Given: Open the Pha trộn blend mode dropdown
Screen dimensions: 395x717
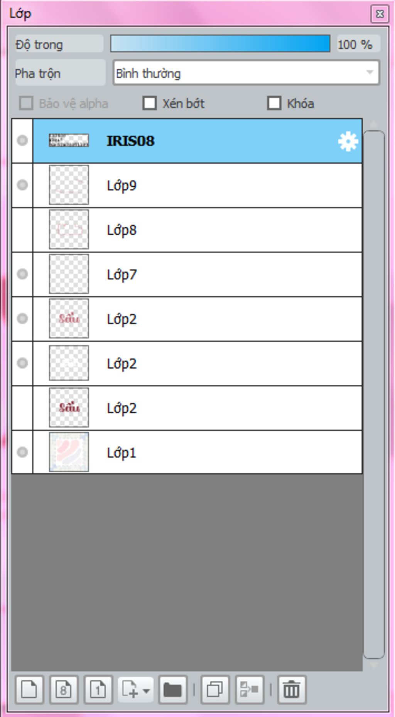Looking at the screenshot, I should [x=246, y=73].
